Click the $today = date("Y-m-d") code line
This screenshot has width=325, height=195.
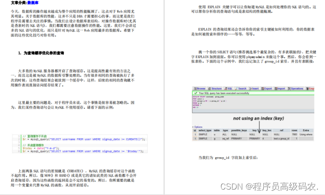[x=41, y=148]
